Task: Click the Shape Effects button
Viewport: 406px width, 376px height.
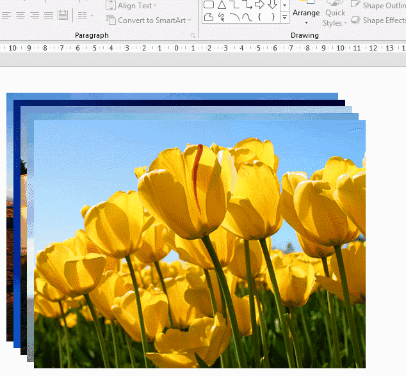Action: tap(378, 20)
